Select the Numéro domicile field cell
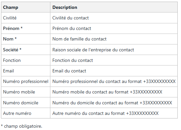The height and width of the screenshot is (130, 181). 26,103
